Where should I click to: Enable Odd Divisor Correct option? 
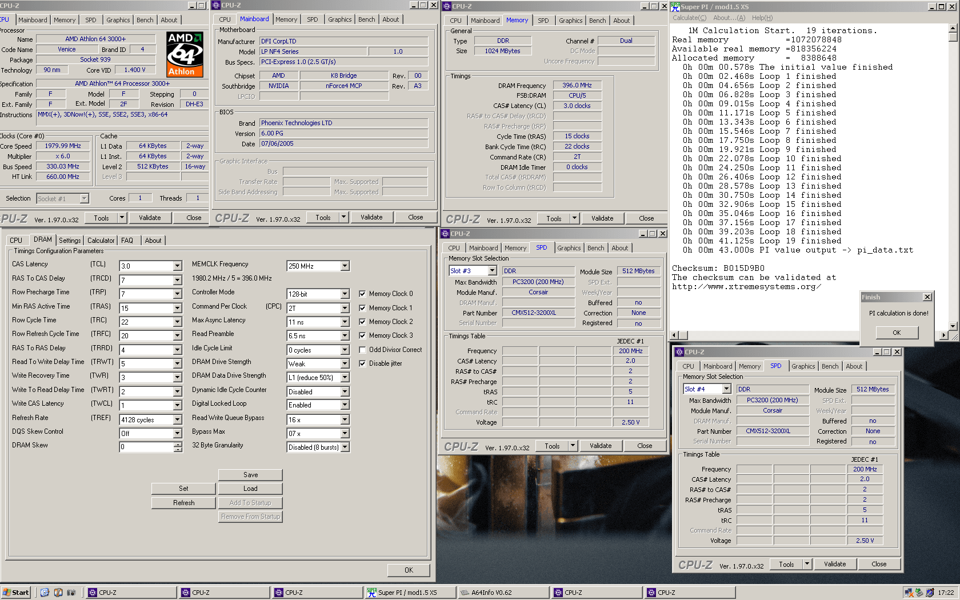(362, 350)
